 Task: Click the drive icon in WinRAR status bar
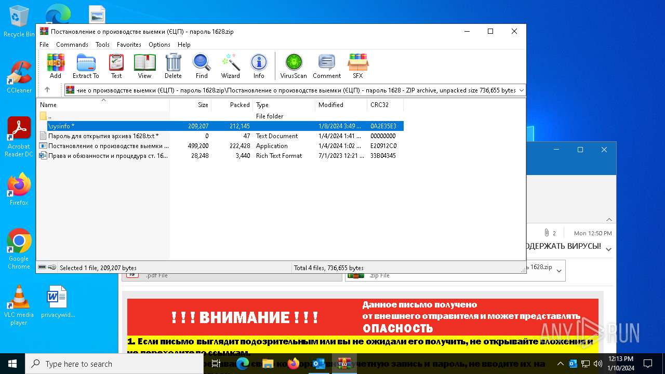click(x=42, y=268)
